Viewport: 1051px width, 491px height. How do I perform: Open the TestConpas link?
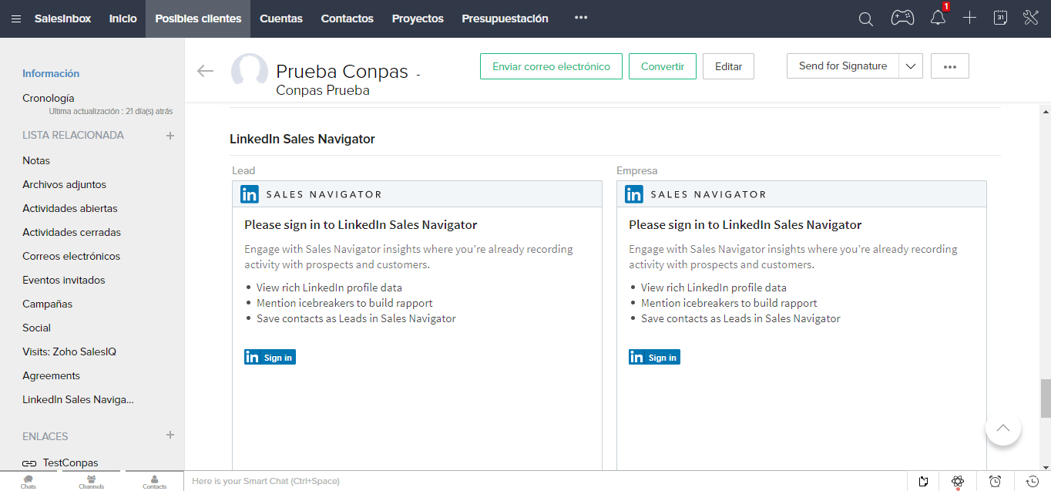pos(71,463)
